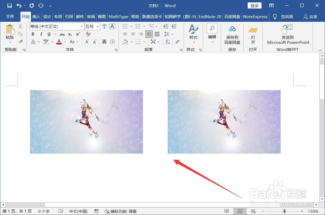Toggle underline formatting
The width and height of the screenshot is (325, 215).
49,34
